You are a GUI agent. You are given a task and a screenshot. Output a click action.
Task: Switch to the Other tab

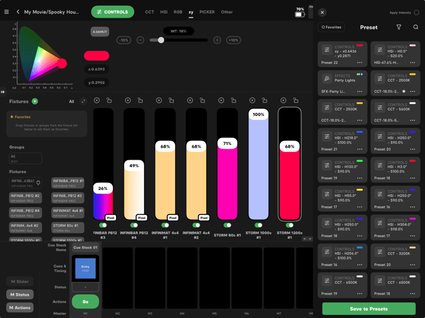point(226,12)
